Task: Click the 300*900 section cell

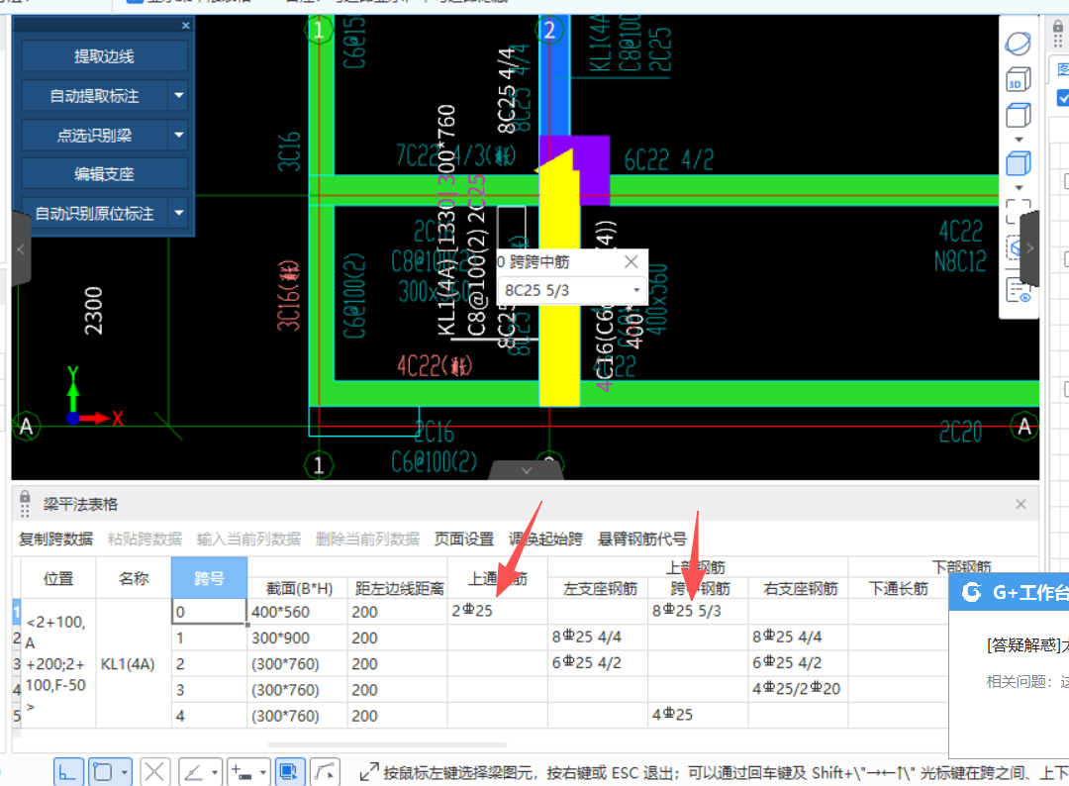Action: [x=297, y=638]
